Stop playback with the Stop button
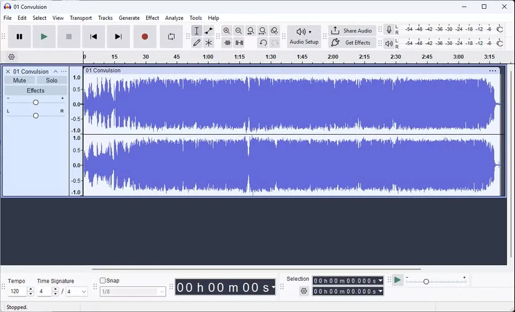This screenshot has height=312, width=515. 69,36
